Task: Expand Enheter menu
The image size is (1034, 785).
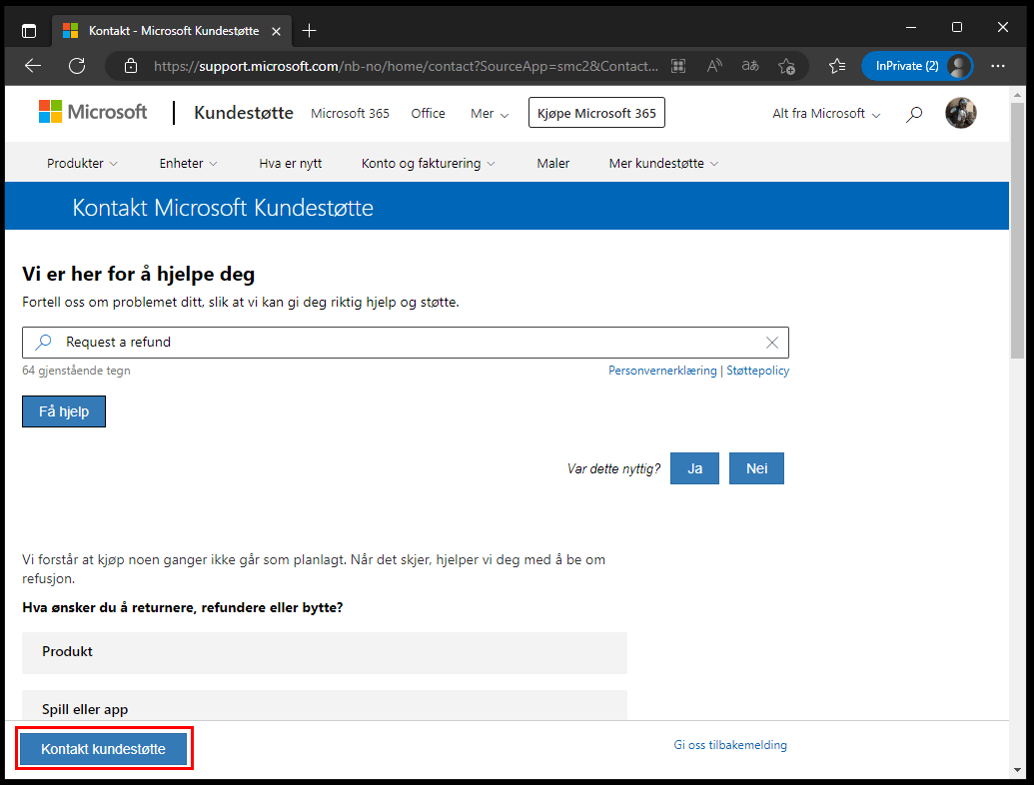Action: [x=188, y=164]
